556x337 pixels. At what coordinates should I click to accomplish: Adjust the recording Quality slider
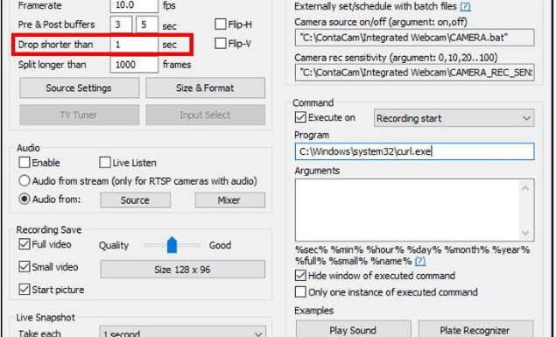[x=172, y=245]
